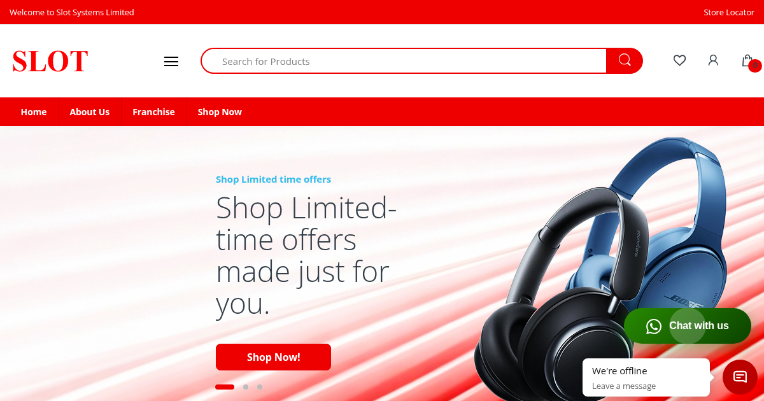Open the Store Locator link
The width and height of the screenshot is (764, 401).
(x=729, y=12)
